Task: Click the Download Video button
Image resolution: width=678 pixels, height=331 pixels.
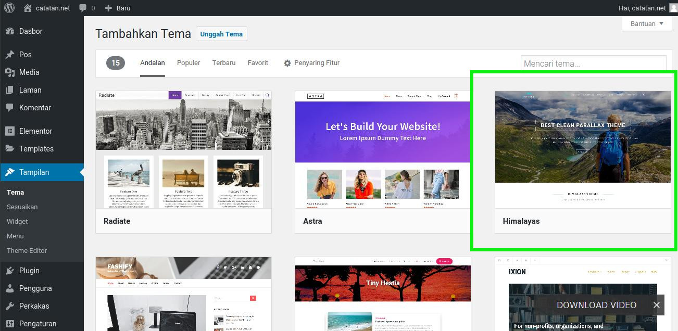Action: 597,305
